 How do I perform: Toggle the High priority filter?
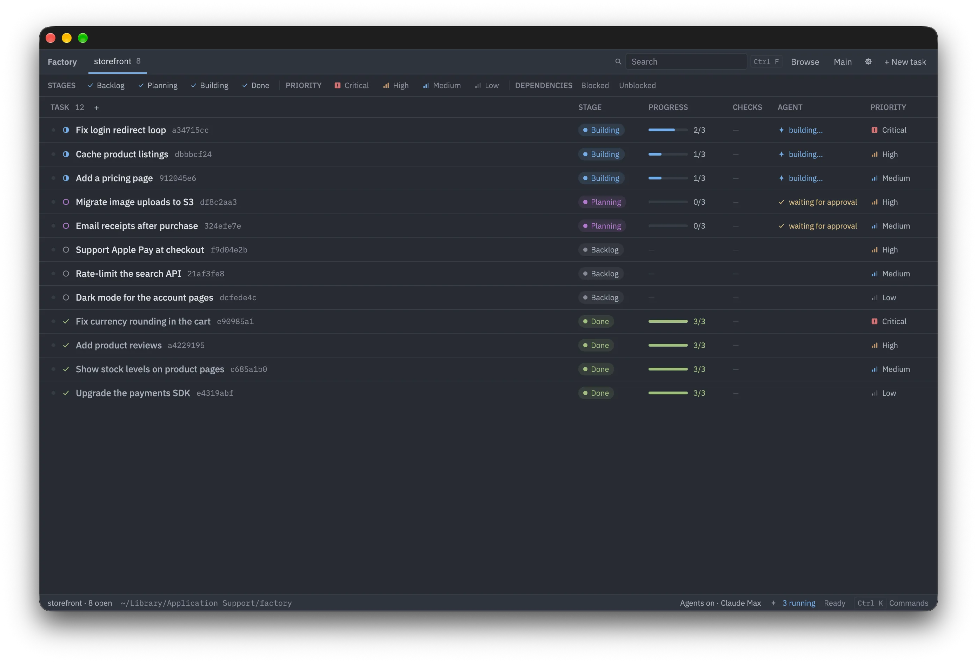[x=396, y=85]
